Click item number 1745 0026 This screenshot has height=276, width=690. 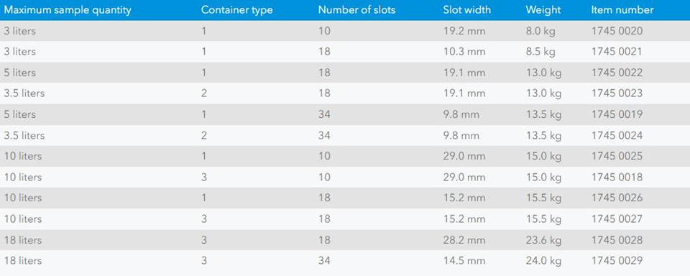(x=617, y=198)
